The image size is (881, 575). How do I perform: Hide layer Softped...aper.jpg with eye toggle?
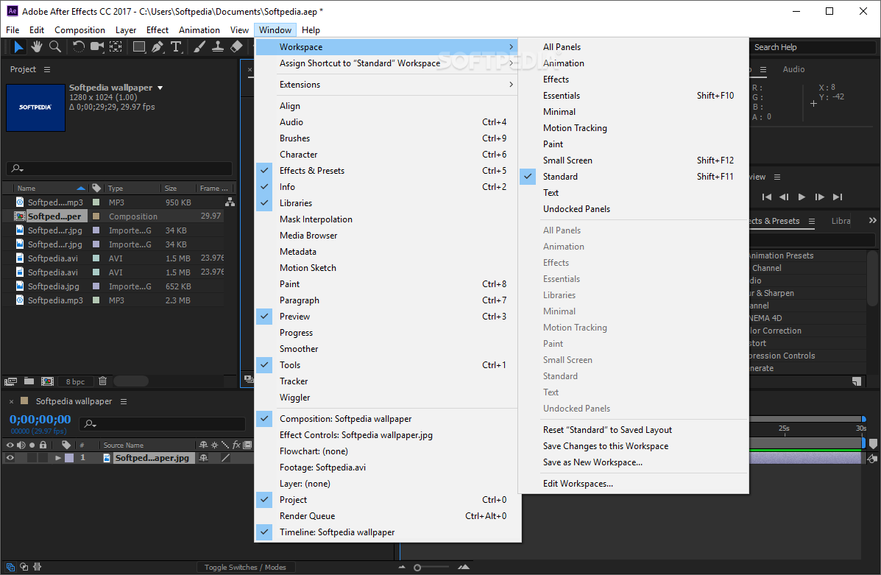[10, 458]
